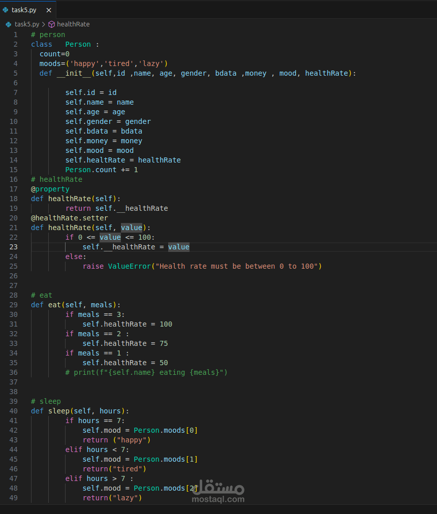437x514 pixels.
Task: Click "self.healthRate = 100" line
Action: tap(128, 324)
